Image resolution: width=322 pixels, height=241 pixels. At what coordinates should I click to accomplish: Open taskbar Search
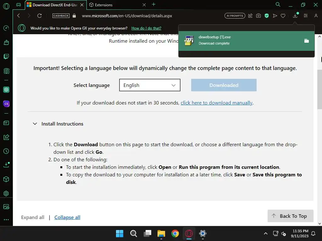[133, 233]
